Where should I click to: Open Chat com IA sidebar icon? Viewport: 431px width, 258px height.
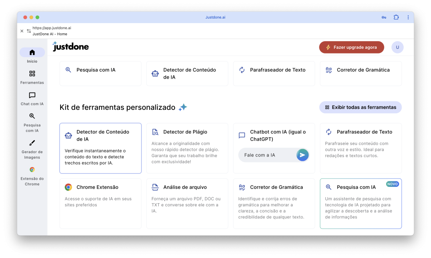coord(32,95)
